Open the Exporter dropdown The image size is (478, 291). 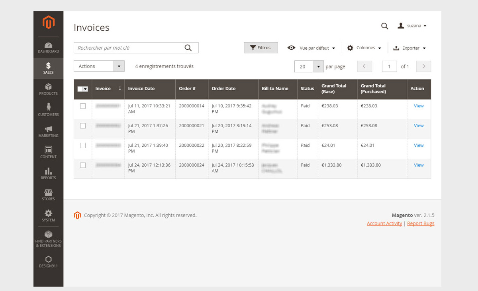[409, 48]
